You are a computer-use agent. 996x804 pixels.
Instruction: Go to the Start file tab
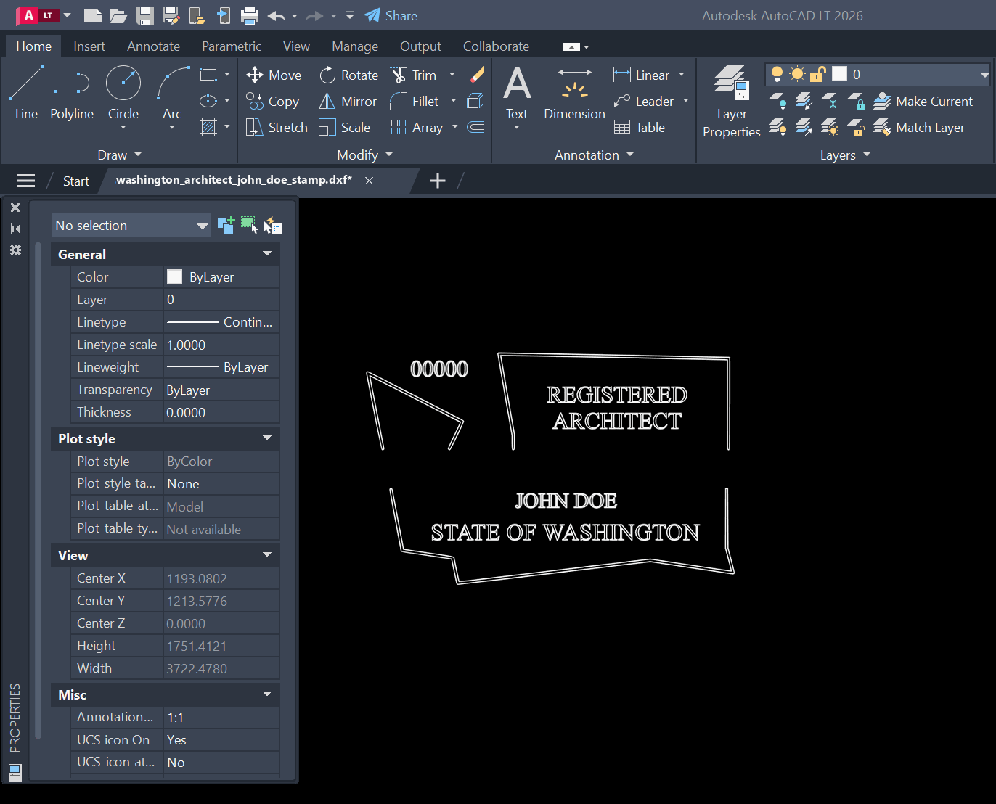pos(75,181)
